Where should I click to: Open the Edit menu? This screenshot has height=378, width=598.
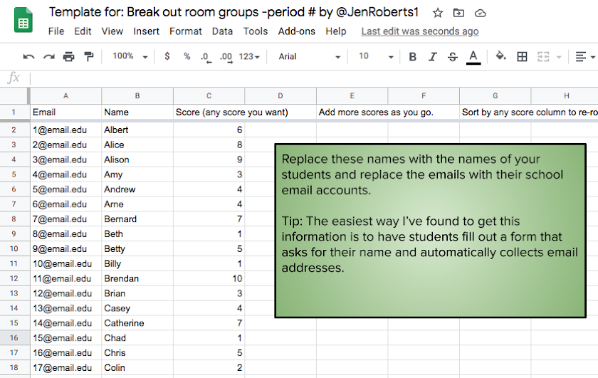click(x=83, y=31)
